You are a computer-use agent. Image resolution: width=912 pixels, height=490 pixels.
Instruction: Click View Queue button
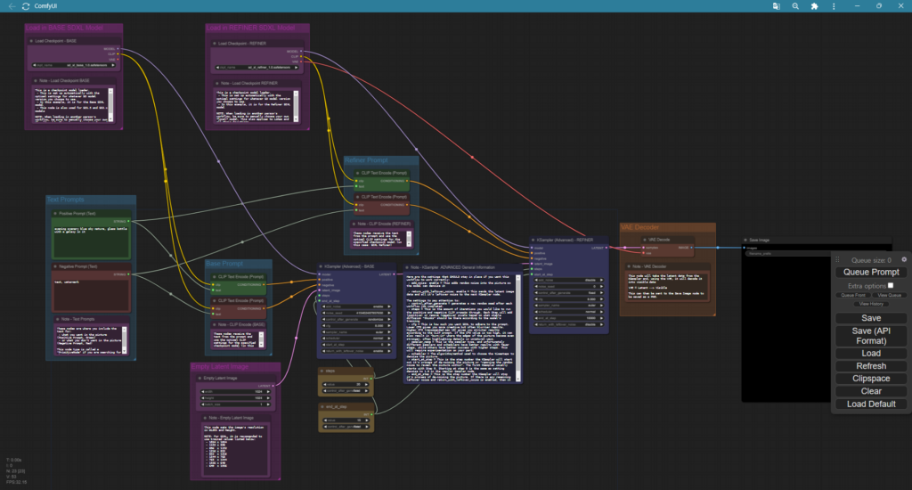tap(889, 295)
